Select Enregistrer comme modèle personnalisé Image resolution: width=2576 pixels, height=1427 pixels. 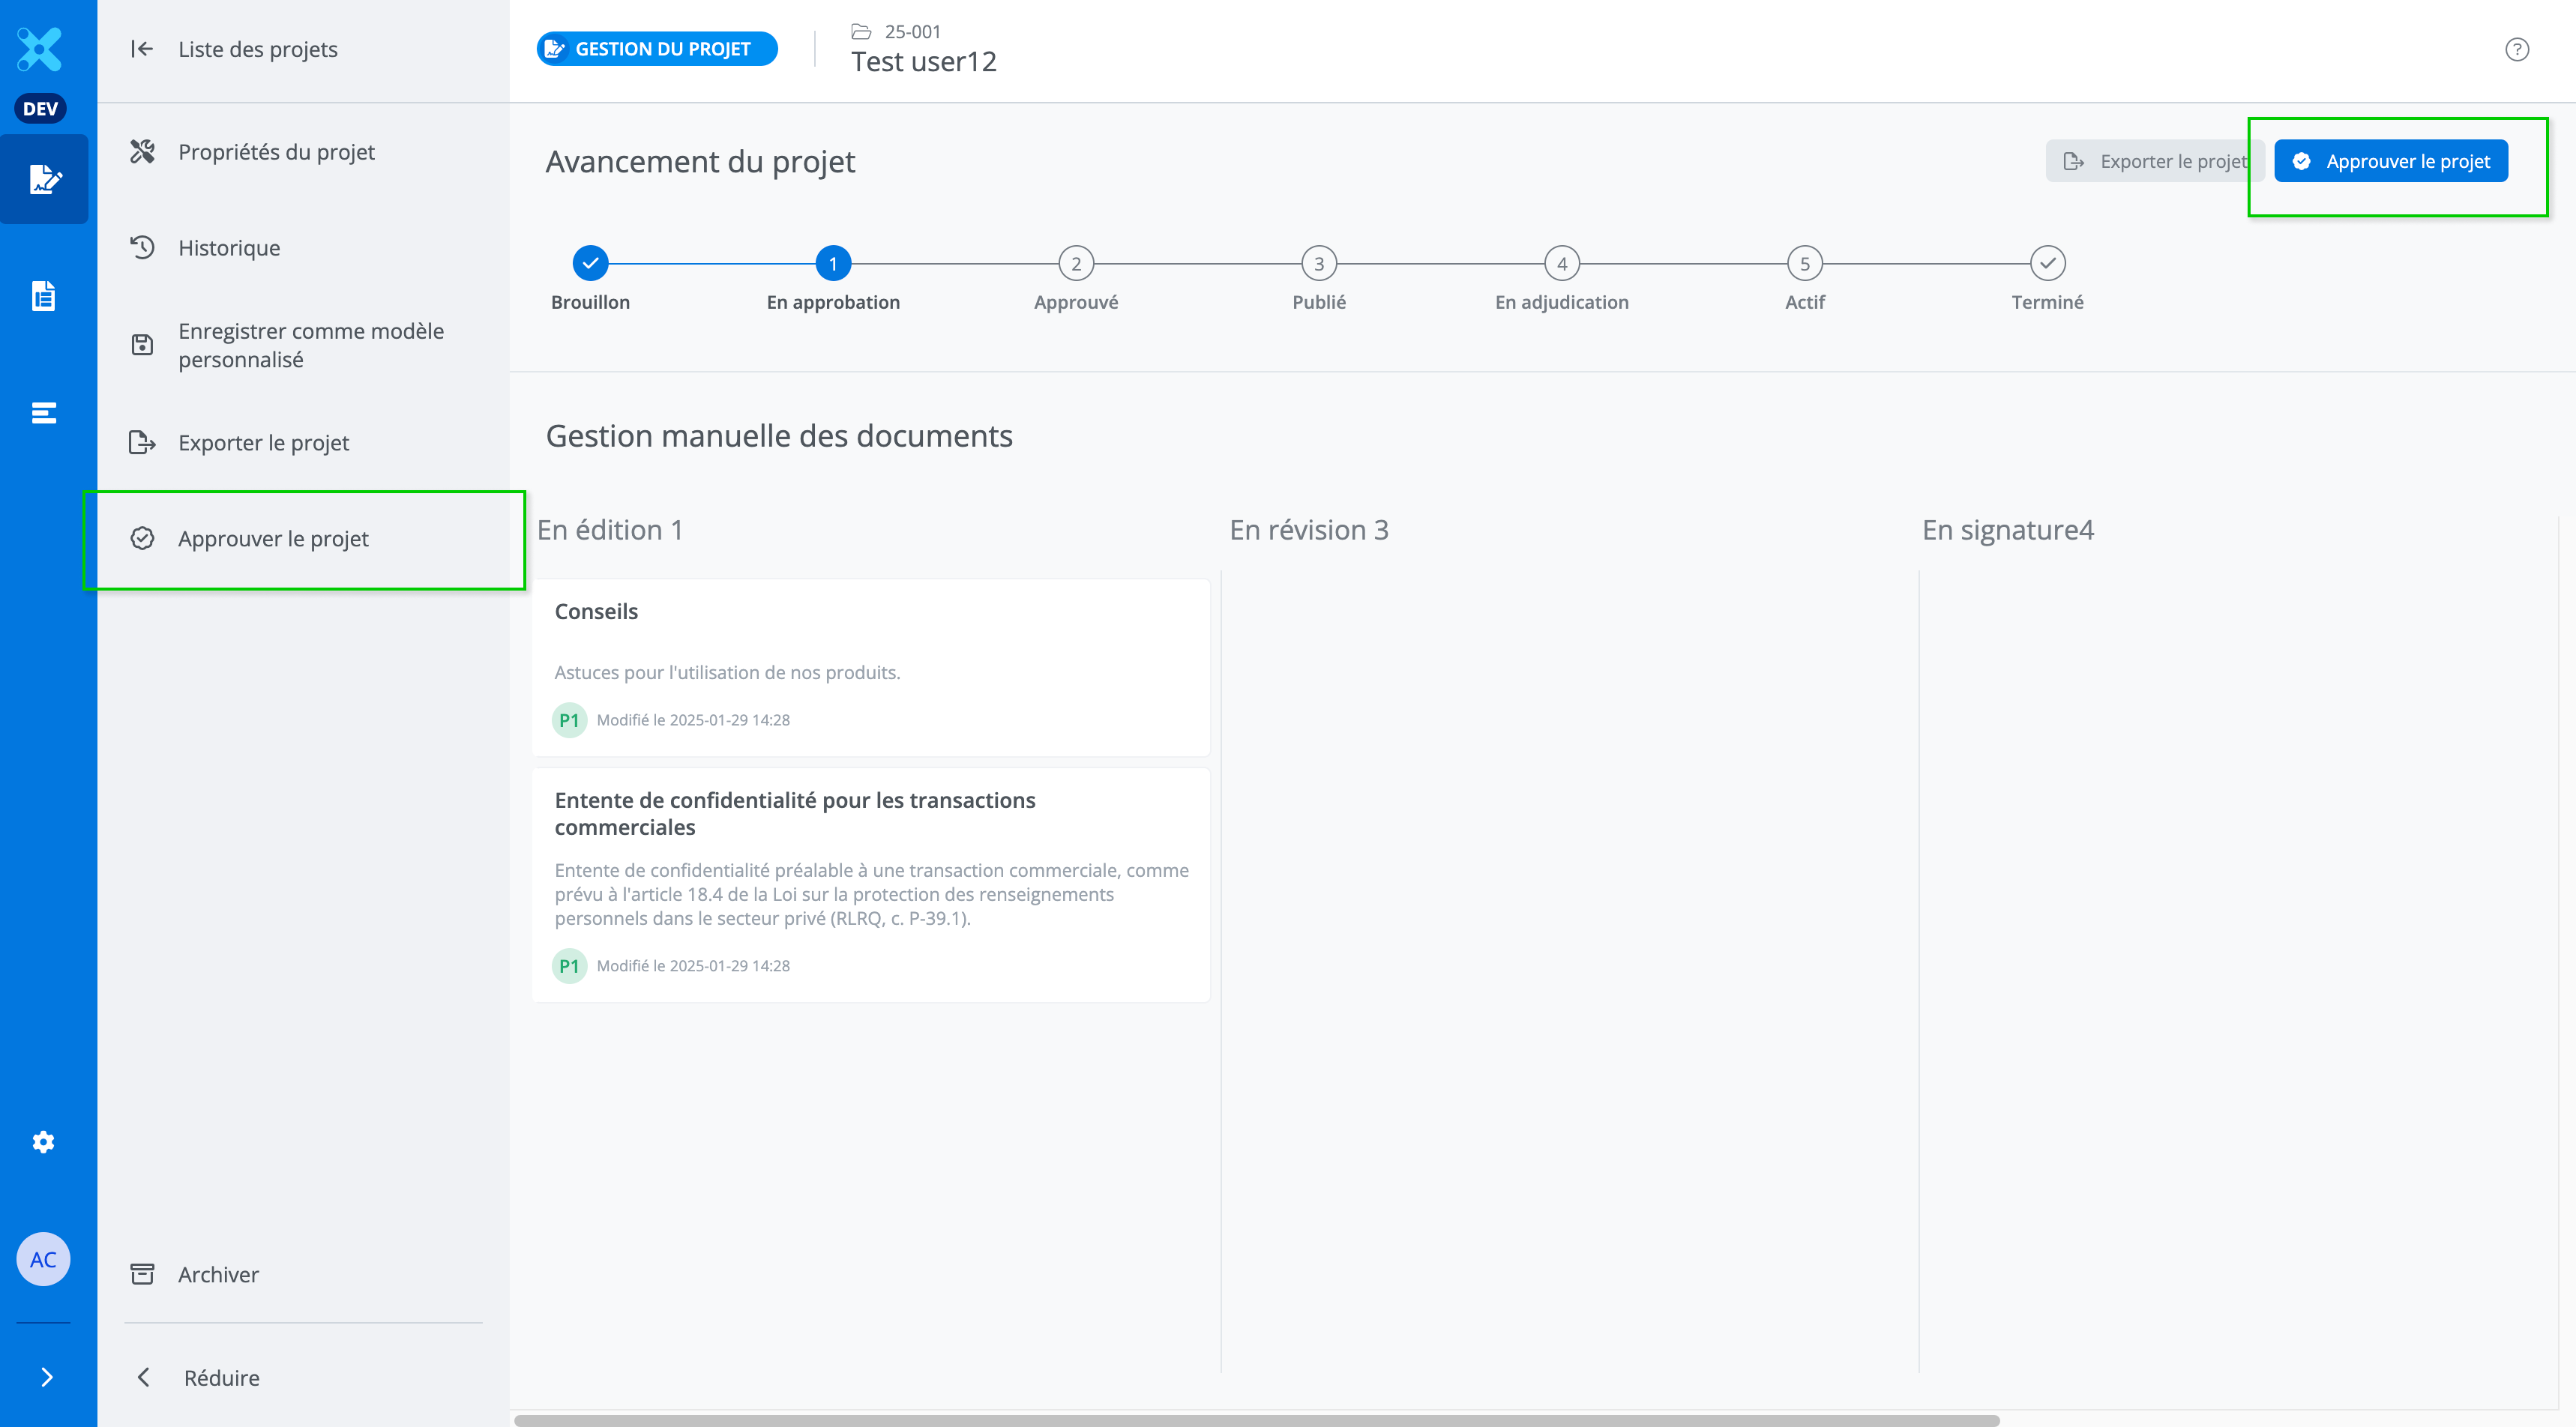pos(310,345)
